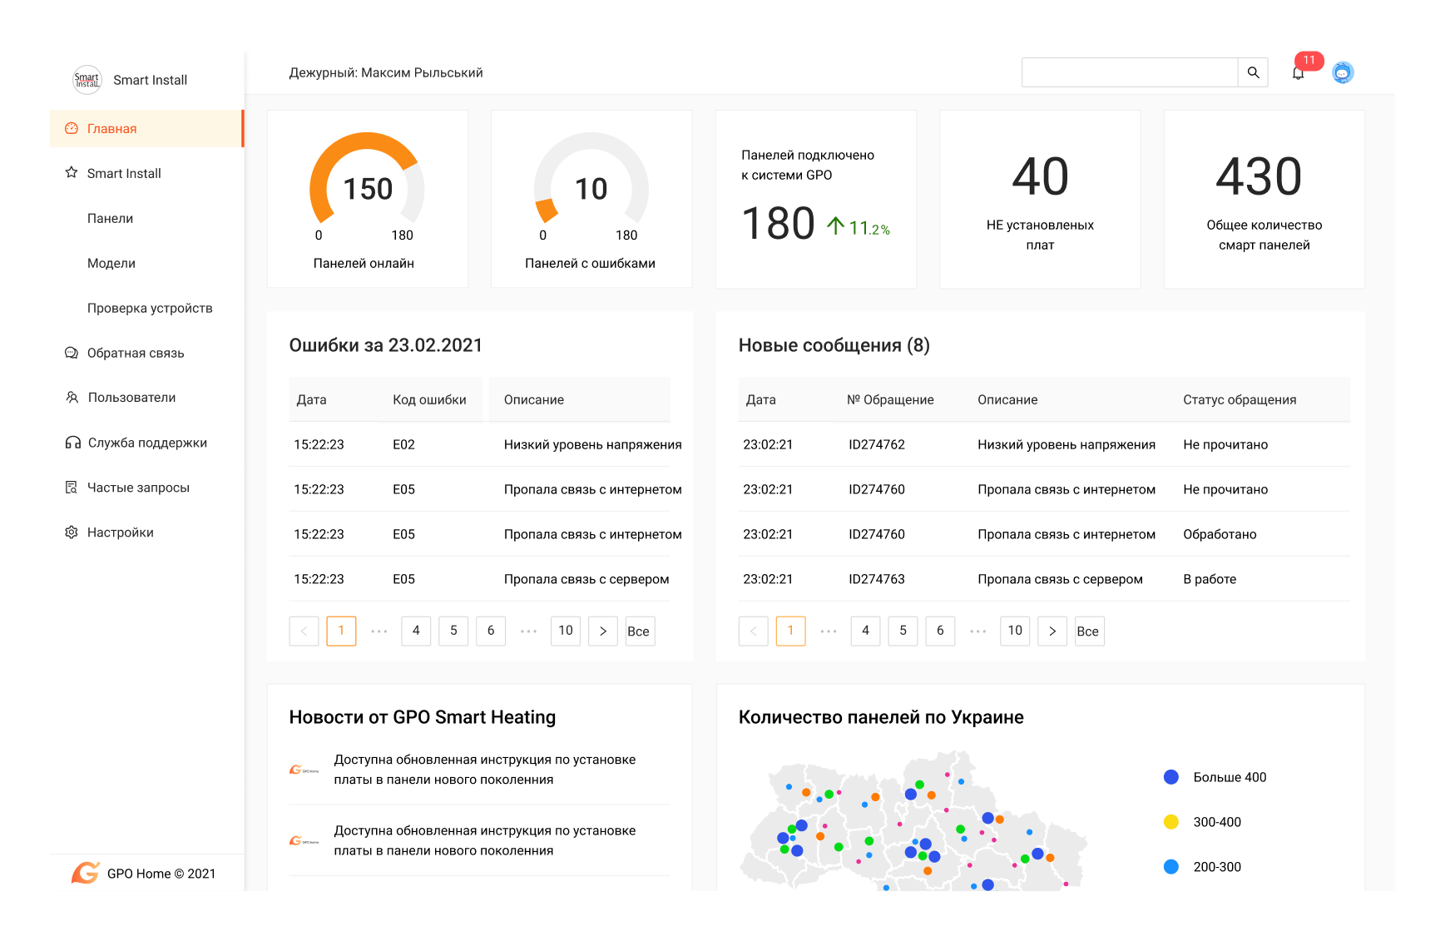Open first news item about обновленная инструкция
Screen dimensions: 1445x941
point(484,770)
